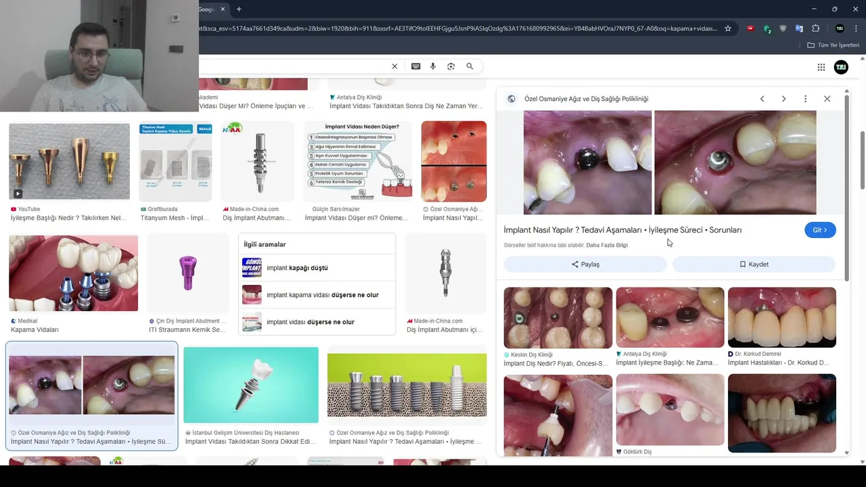
Task: Open Antalya Diş Kliniği related image
Action: [x=670, y=318]
